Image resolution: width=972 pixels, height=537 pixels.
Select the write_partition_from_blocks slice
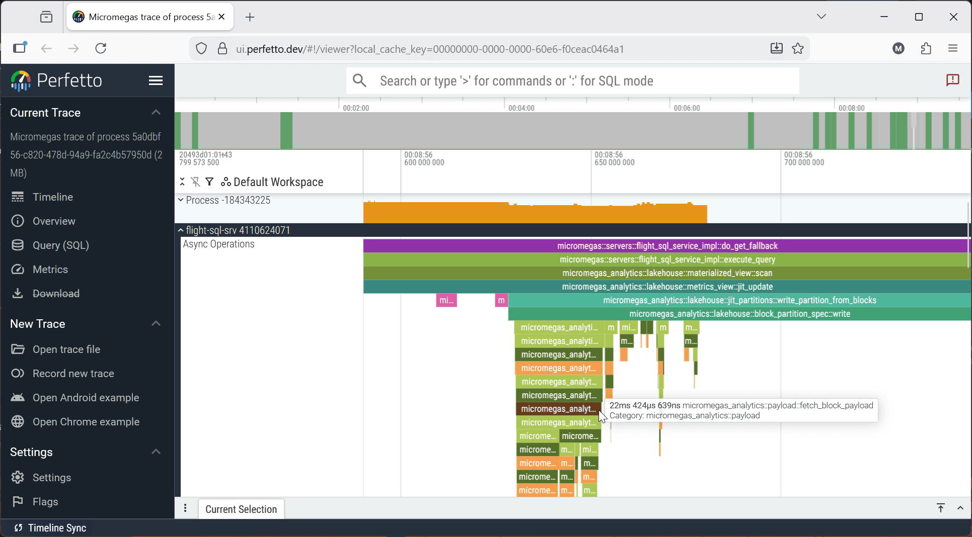click(x=739, y=300)
